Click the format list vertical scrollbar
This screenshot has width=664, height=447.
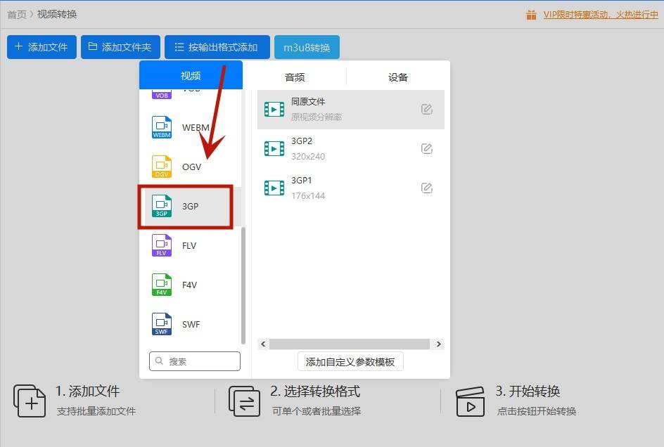243,286
